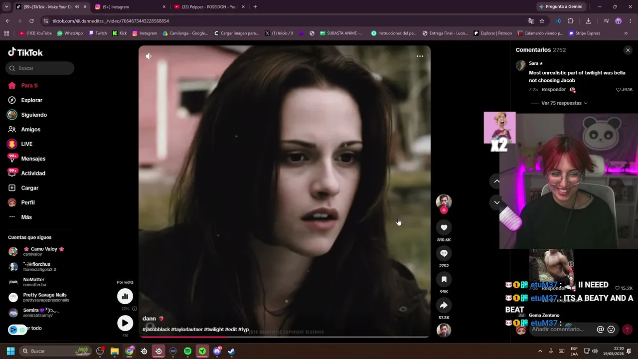Viewport: 638px width, 359px height.
Task: Click the vidIQ round play button
Action: click(125, 323)
